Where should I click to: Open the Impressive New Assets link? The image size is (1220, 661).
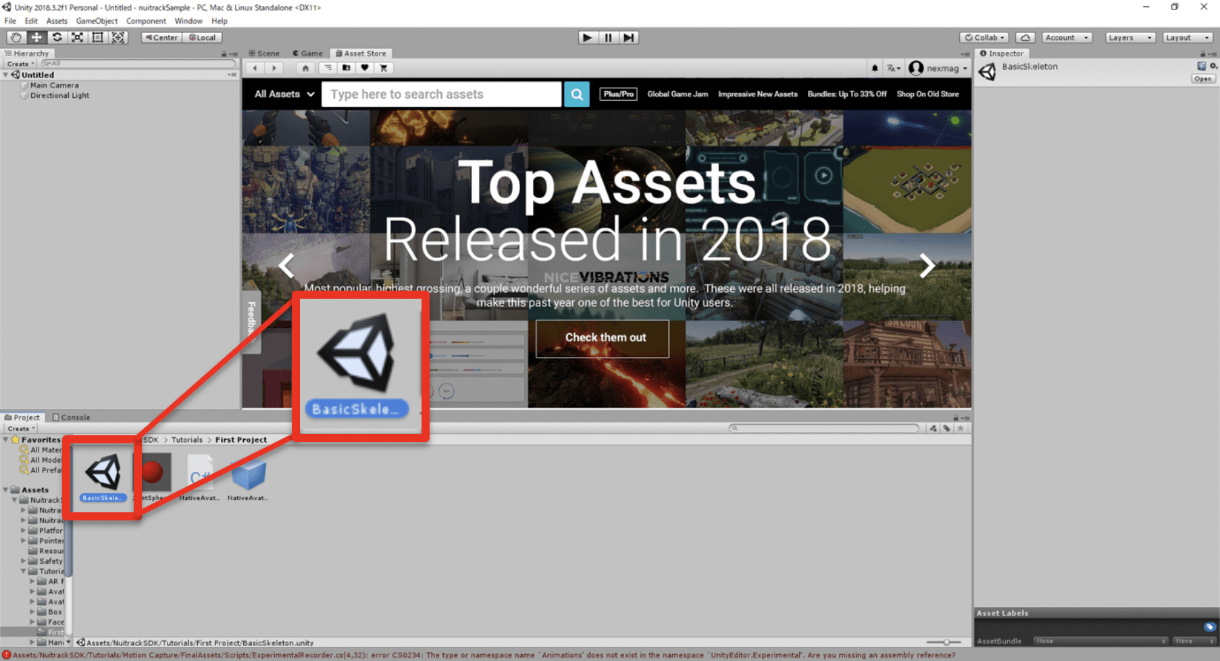[757, 95]
